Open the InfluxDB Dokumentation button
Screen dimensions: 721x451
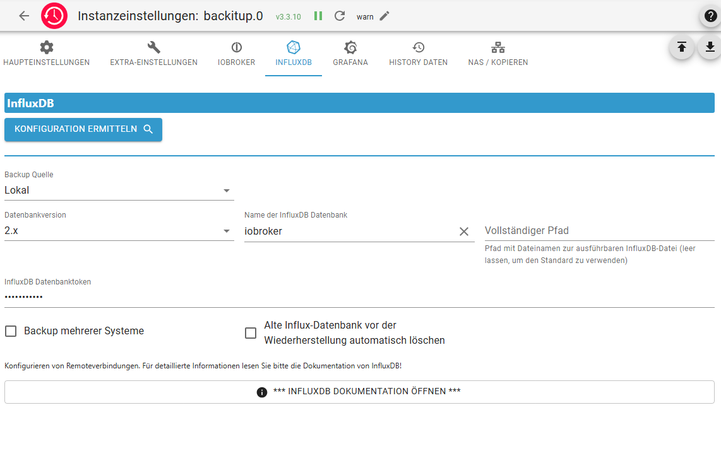[x=359, y=392]
